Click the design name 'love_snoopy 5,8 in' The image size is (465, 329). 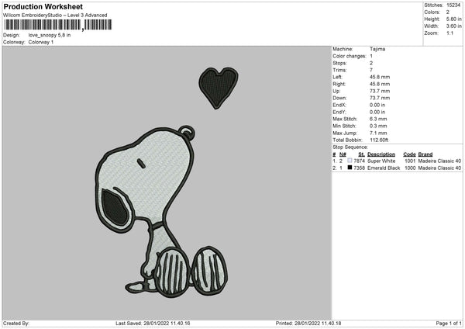point(50,35)
